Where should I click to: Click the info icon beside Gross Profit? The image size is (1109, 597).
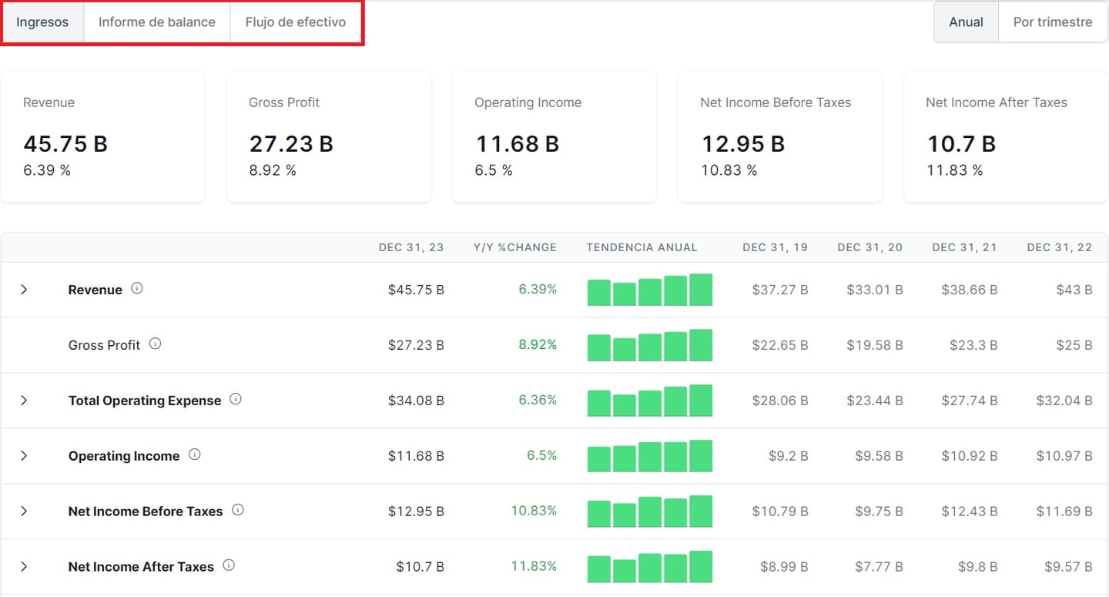[x=155, y=344]
